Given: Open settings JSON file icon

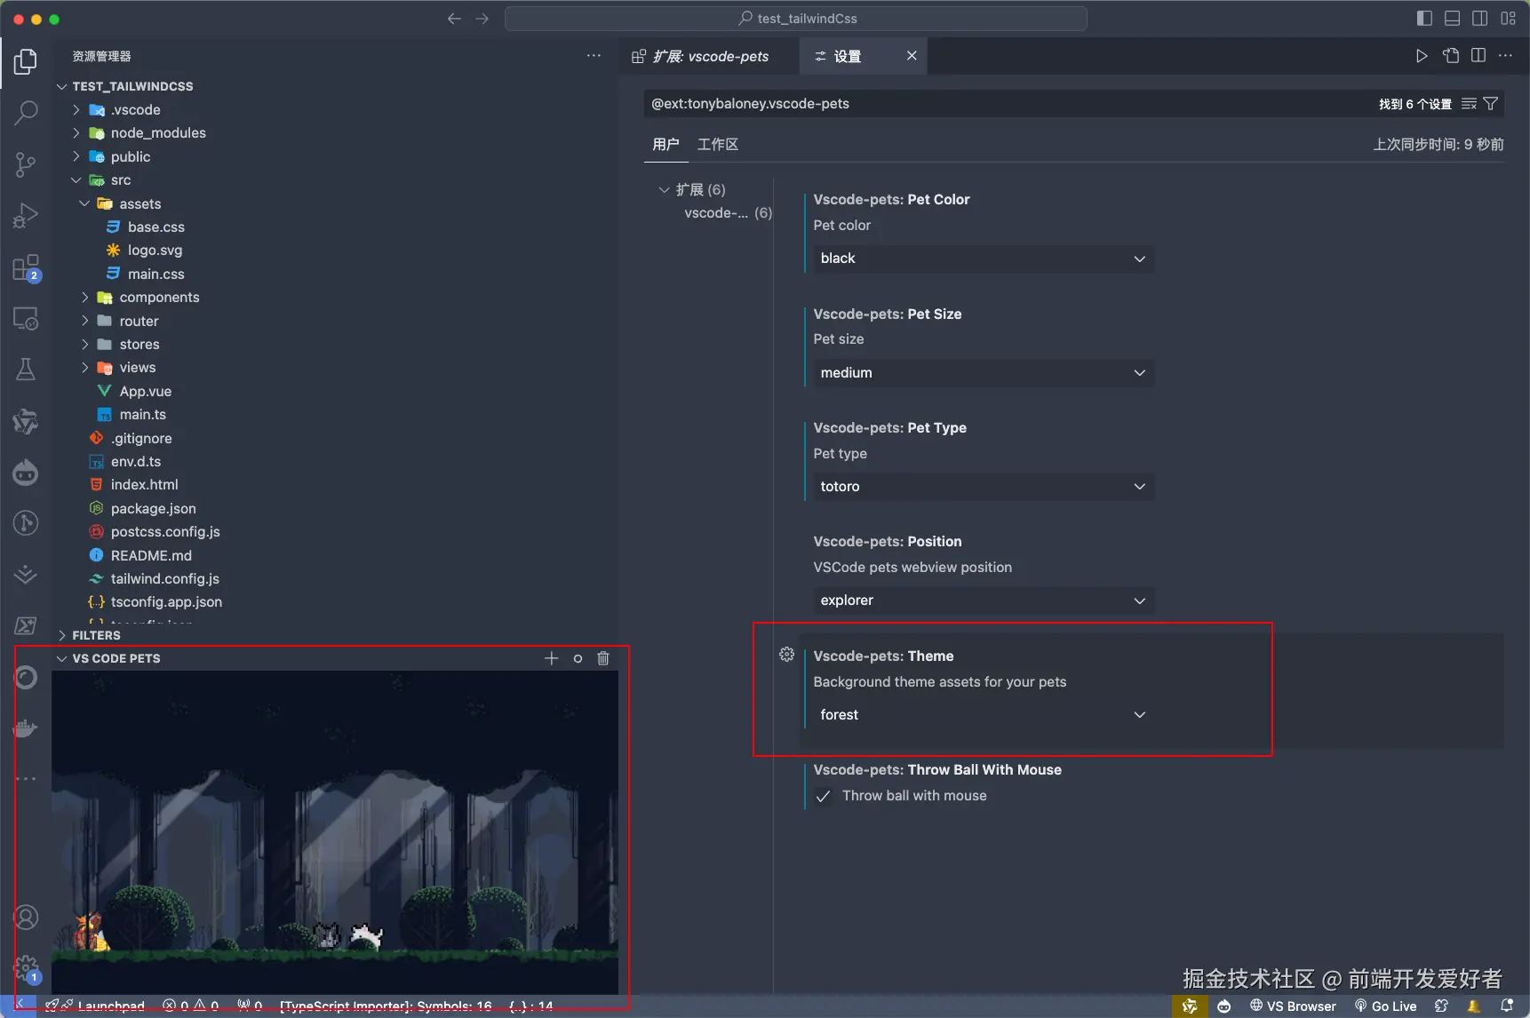Looking at the screenshot, I should click(1451, 56).
